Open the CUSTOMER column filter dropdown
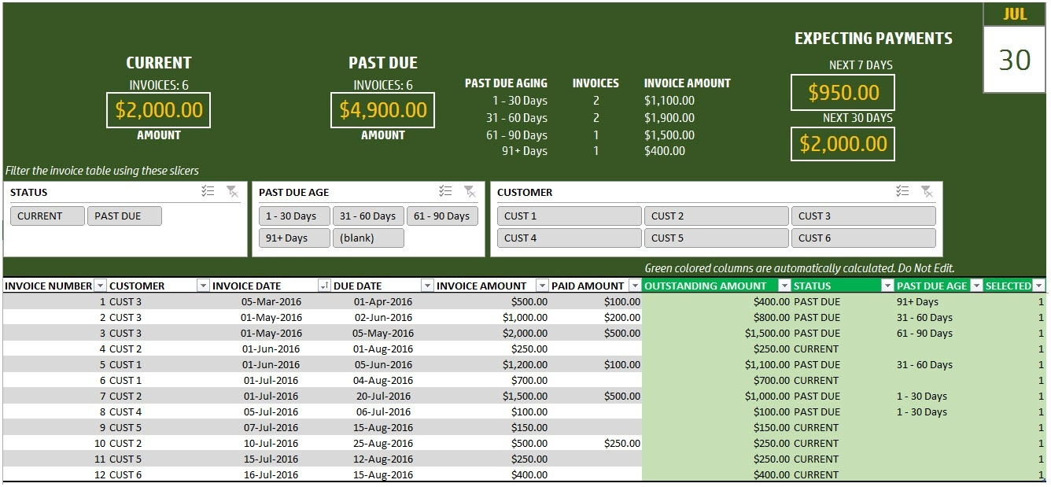This screenshot has width=1051, height=487. pos(202,286)
